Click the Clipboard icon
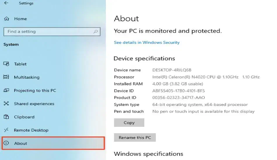Viewport: 277px width, 160px height. tap(6, 117)
